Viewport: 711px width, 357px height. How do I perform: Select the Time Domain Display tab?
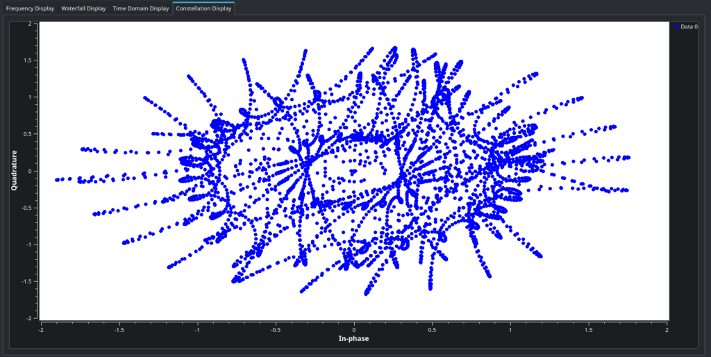coord(141,8)
